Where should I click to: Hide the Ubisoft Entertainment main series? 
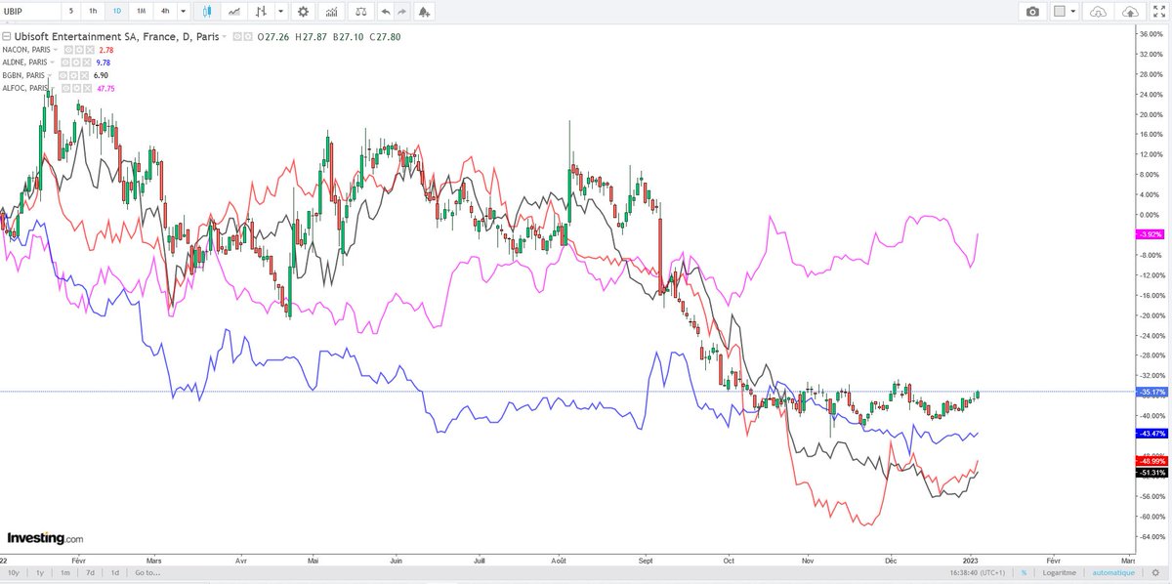[x=237, y=37]
